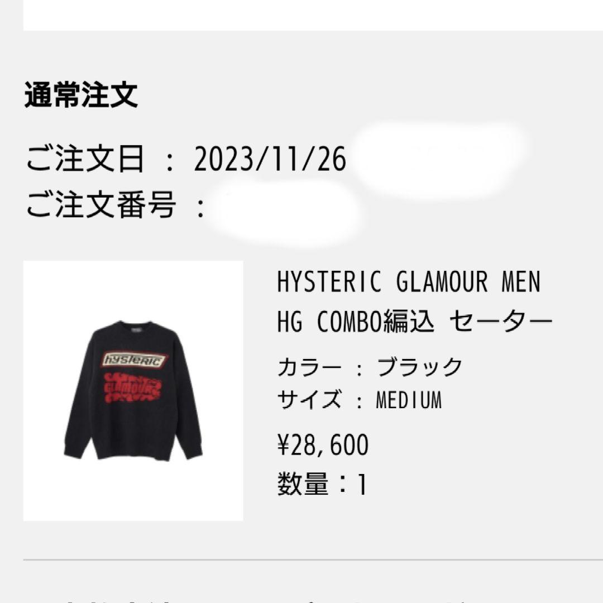
Task: Click the divider line below the product
Action: tap(313, 559)
